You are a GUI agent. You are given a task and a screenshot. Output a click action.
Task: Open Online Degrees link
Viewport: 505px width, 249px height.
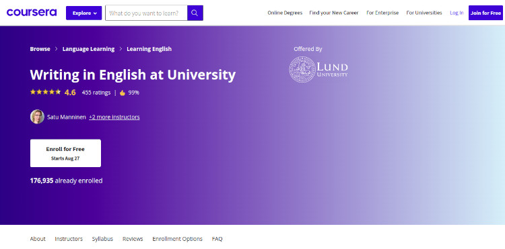pyautogui.click(x=285, y=13)
